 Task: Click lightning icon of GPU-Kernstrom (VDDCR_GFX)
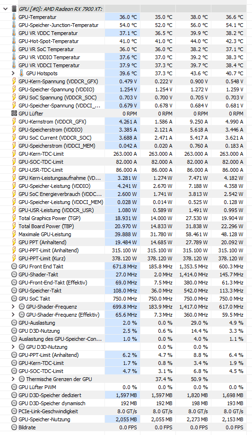(x=14, y=122)
